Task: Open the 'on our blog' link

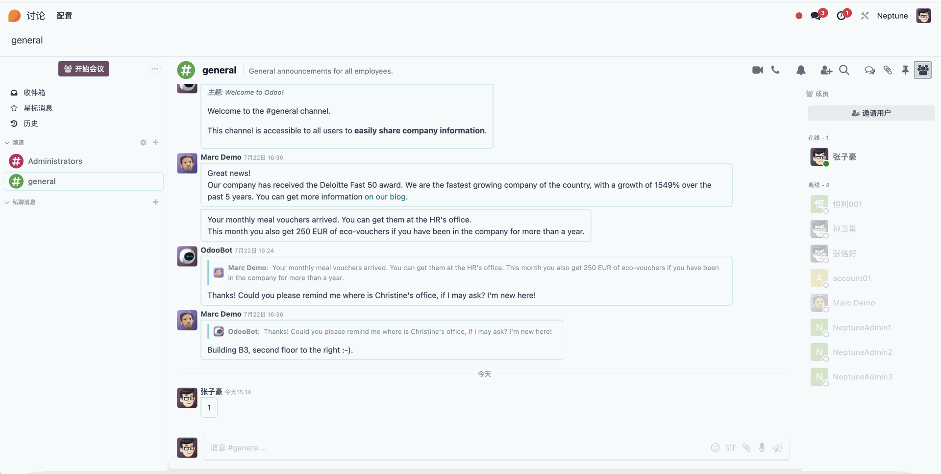Action: (385, 197)
